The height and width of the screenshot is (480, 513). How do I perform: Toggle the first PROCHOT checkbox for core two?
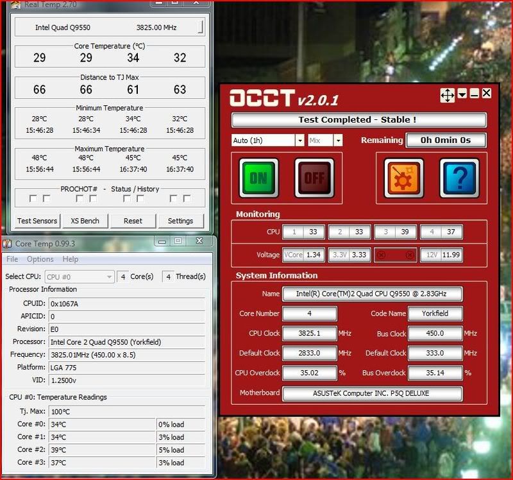pos(80,198)
